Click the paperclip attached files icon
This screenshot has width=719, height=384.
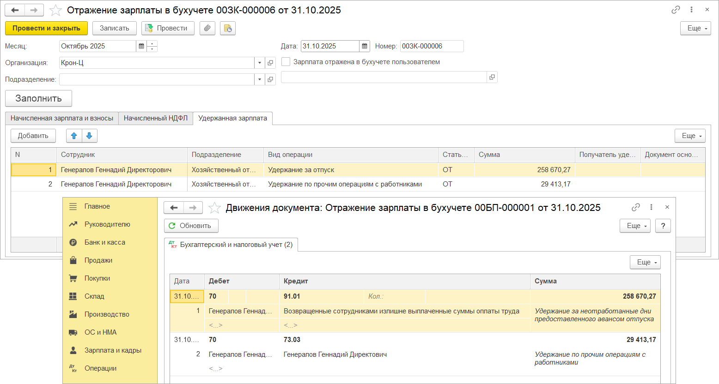pyautogui.click(x=207, y=28)
